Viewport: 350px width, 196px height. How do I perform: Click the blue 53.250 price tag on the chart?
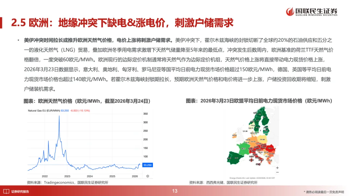pyautogui.click(x=148, y=165)
